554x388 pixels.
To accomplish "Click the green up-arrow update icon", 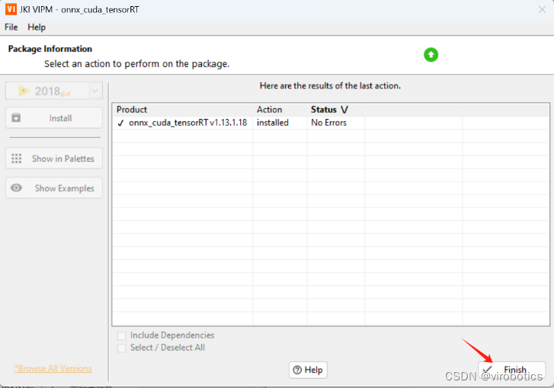I will 431,55.
